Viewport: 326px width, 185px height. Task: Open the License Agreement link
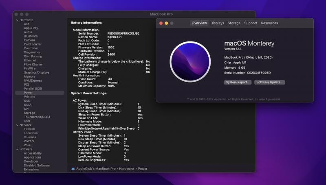(x=267, y=99)
